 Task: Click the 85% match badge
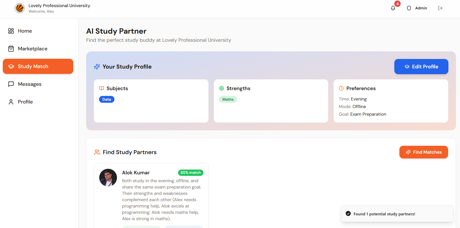pyautogui.click(x=190, y=173)
